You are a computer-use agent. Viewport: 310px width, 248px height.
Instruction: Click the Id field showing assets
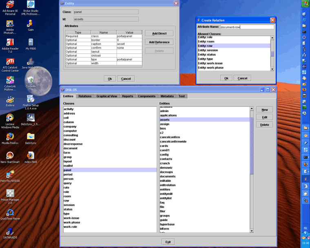106,19
